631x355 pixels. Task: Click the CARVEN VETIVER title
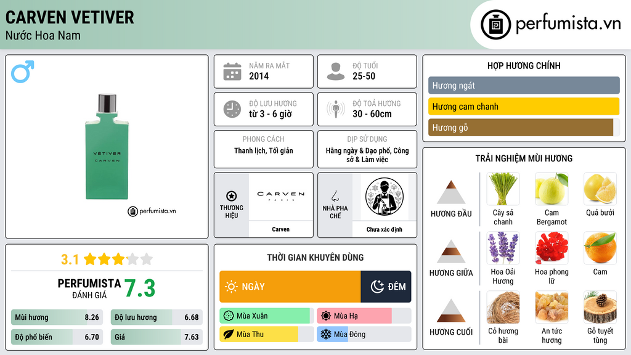70,18
